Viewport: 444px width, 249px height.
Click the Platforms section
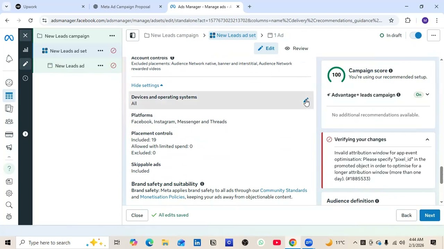[221, 118]
